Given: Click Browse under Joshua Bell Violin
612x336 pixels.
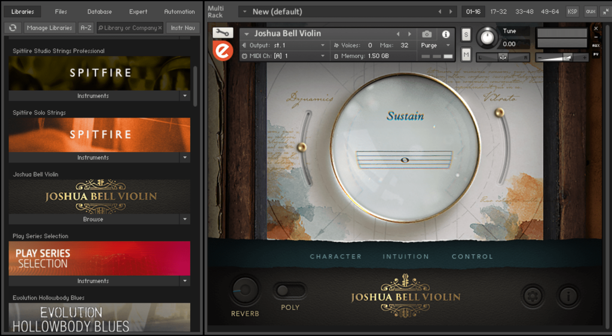Looking at the screenshot, I should [94, 220].
